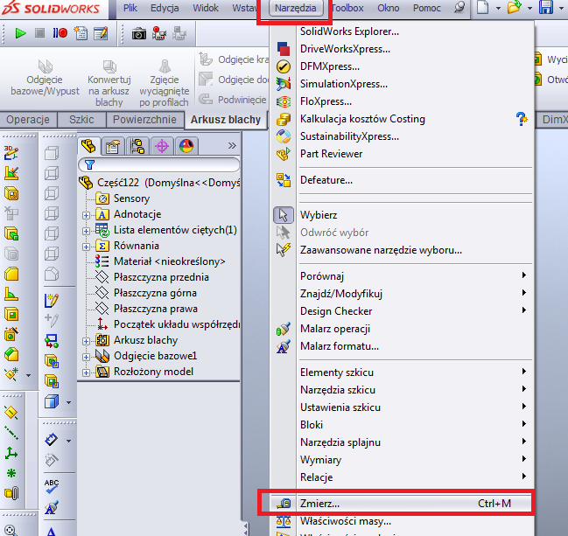Click Konwertuj na arkusz blachy tool
Screen dimensions: 568x536
point(109,84)
